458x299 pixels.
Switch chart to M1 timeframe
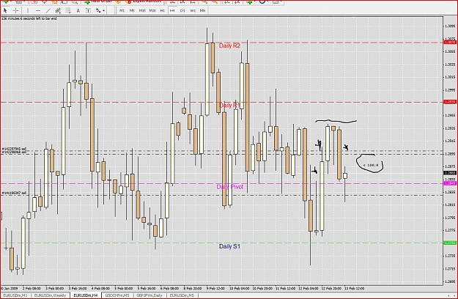tap(122, 10)
